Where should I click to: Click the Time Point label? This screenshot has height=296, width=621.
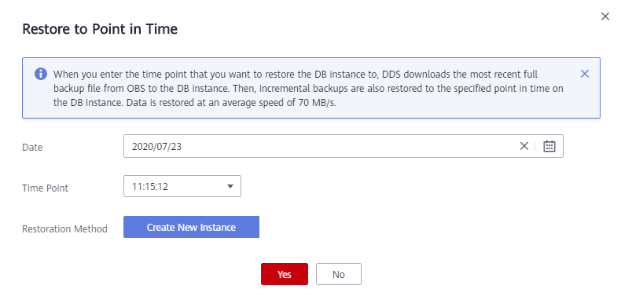[45, 188]
